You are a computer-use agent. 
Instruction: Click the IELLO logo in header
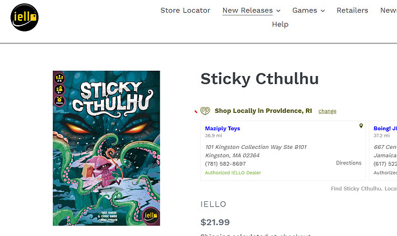pos(25,17)
